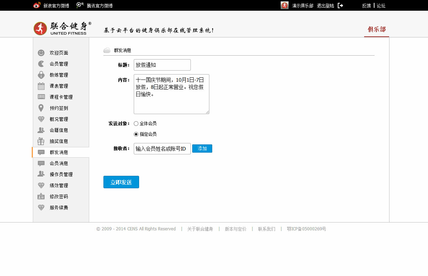Open the 俱乐部 tab
The width and height of the screenshot is (428, 276).
pyautogui.click(x=376, y=29)
